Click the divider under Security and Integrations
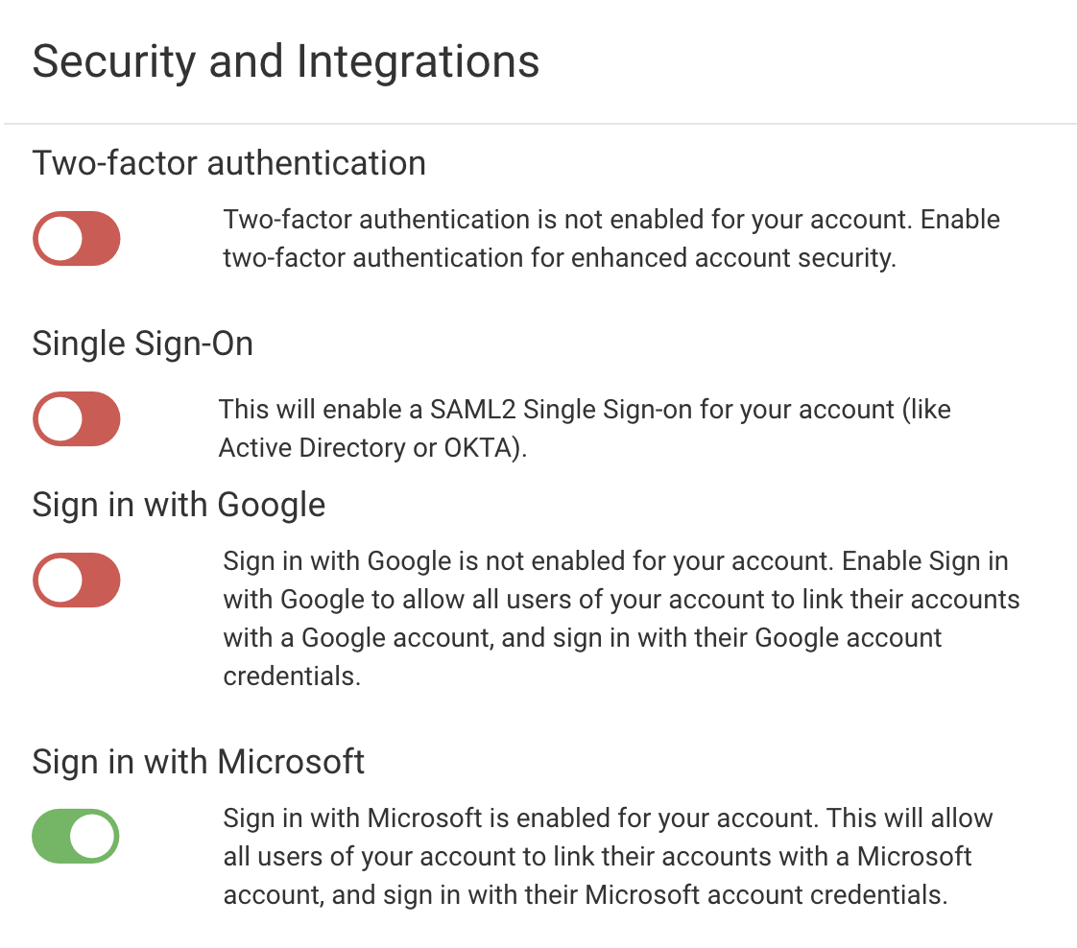Screen dimensions: 1077x948 tap(538, 122)
